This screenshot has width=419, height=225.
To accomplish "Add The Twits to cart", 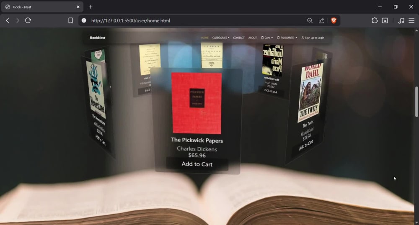I will click(x=306, y=145).
